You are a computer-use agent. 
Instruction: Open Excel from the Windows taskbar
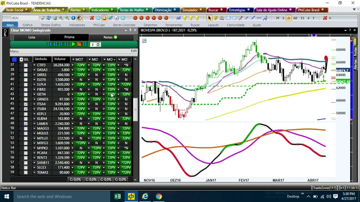click(118, 196)
